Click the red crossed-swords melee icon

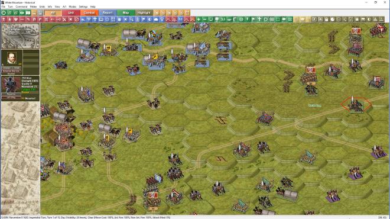click(64, 19)
